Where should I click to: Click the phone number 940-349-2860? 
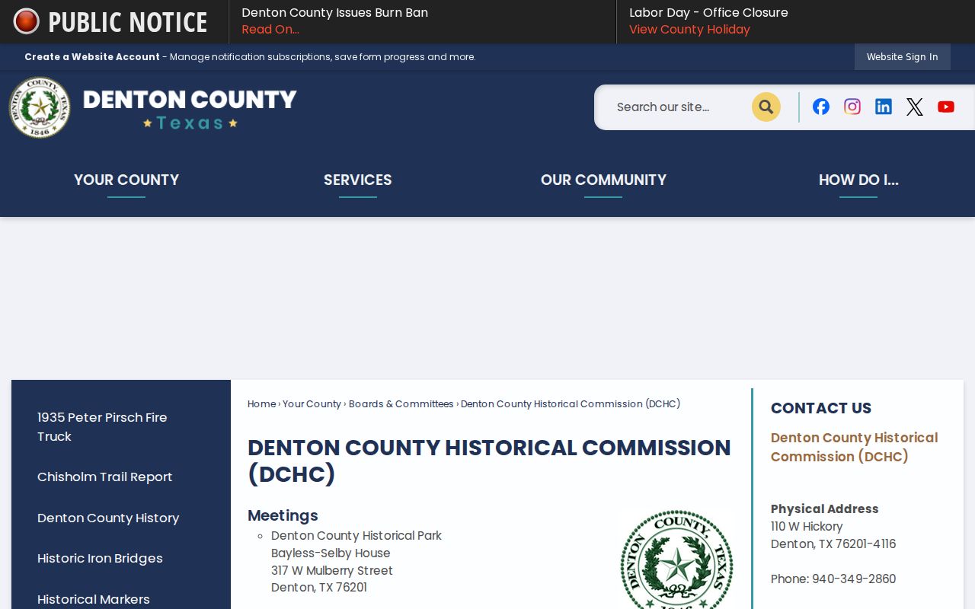(854, 579)
